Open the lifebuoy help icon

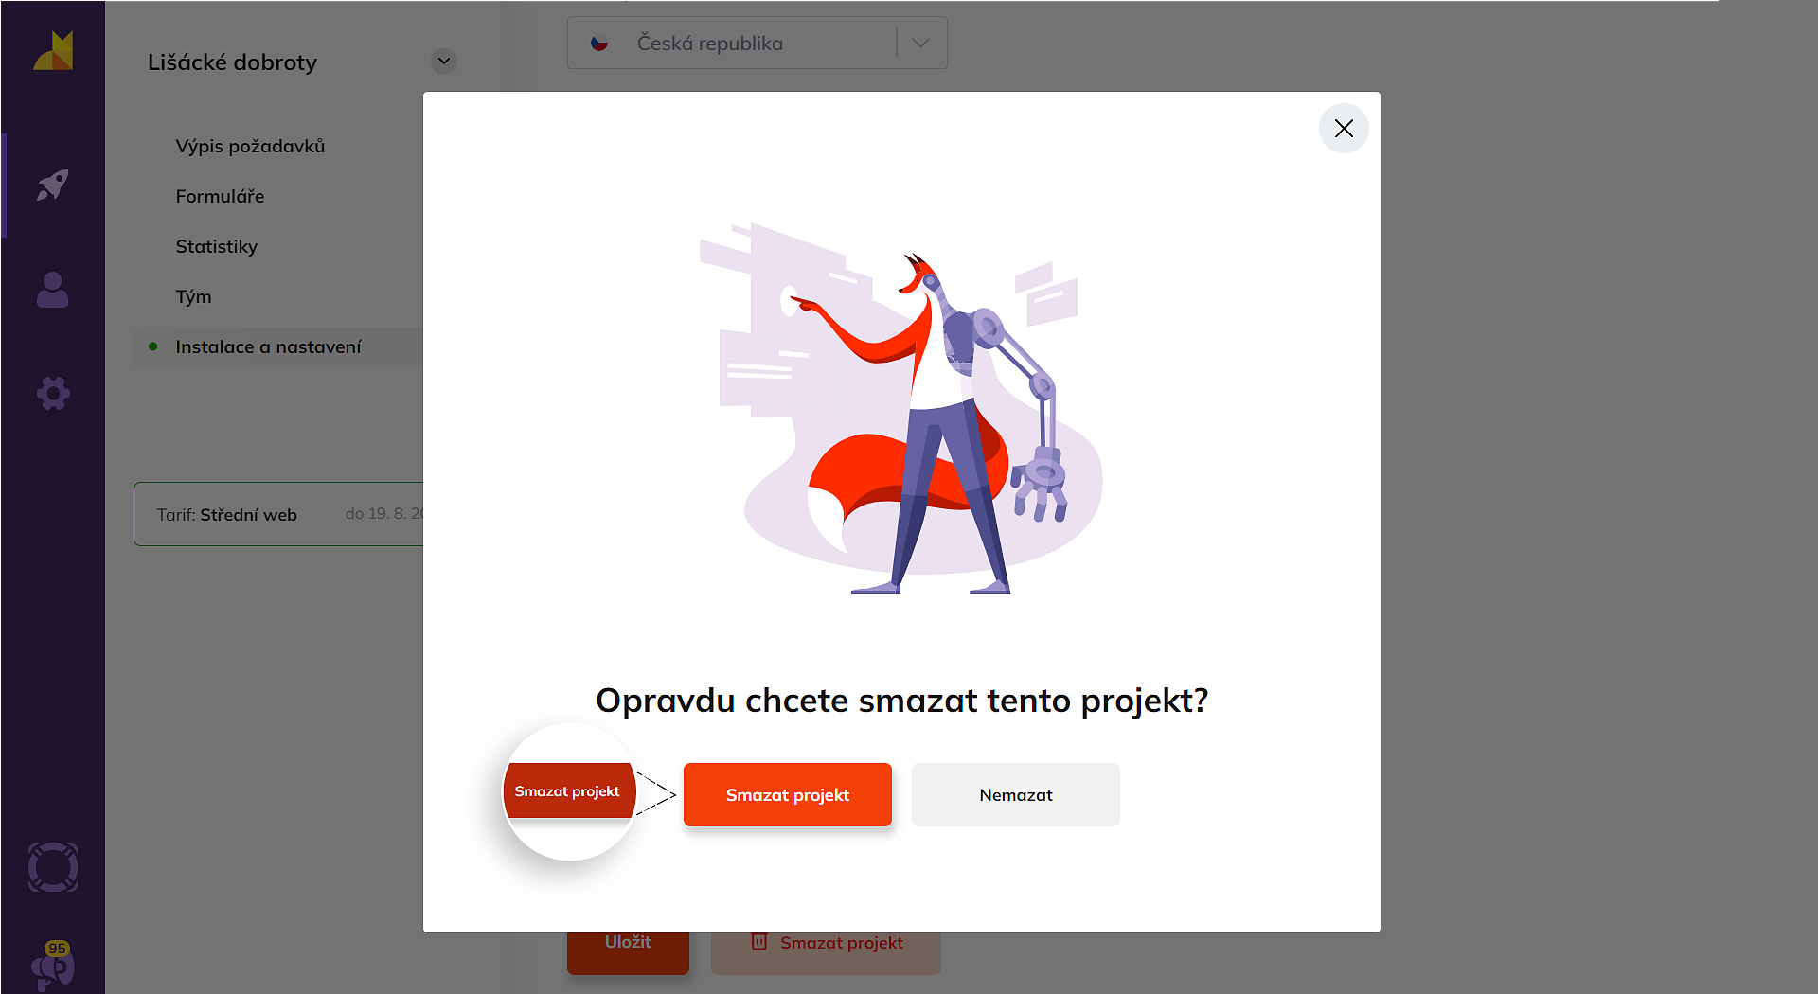point(53,867)
